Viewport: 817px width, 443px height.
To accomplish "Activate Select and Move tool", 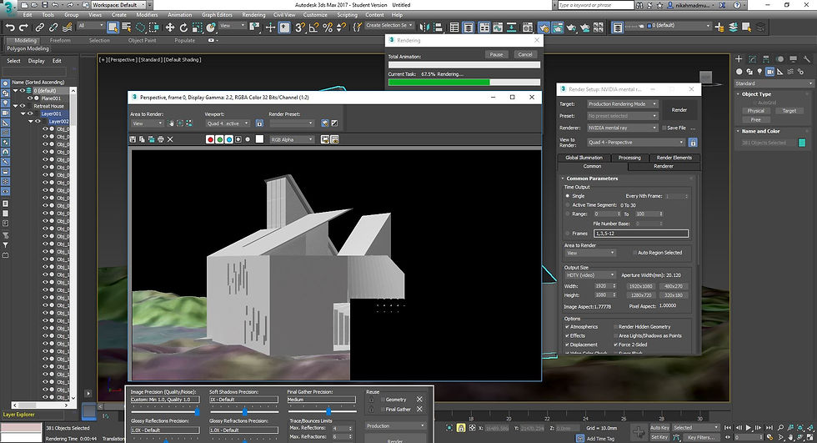I will 170,27.
